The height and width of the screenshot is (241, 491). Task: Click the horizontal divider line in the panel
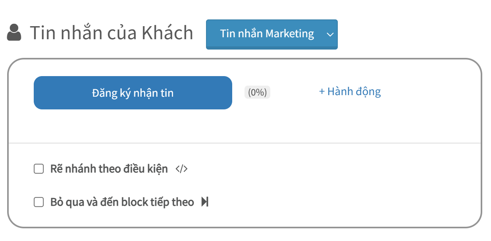245,143
